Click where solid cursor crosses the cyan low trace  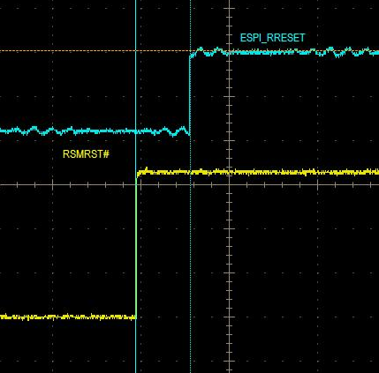tap(136, 131)
